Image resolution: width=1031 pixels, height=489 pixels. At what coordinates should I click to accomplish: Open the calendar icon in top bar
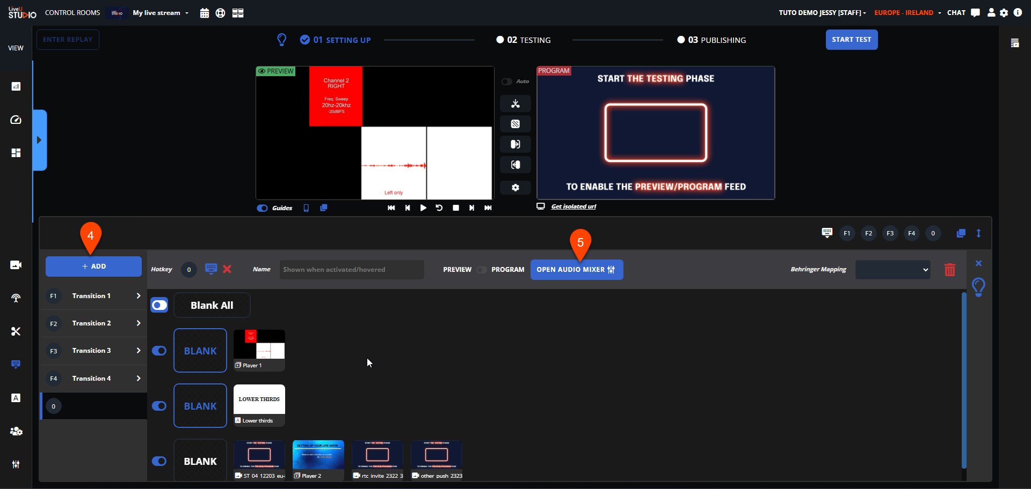tap(204, 13)
